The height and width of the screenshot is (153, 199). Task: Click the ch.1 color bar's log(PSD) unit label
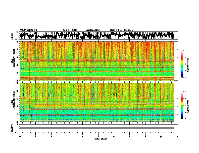point(188,65)
